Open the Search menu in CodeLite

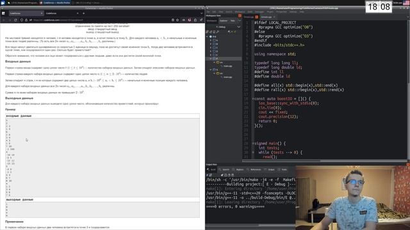[229, 11]
